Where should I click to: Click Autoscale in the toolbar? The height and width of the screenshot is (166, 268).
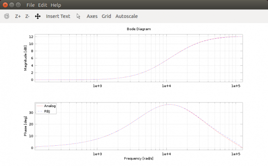127,17
